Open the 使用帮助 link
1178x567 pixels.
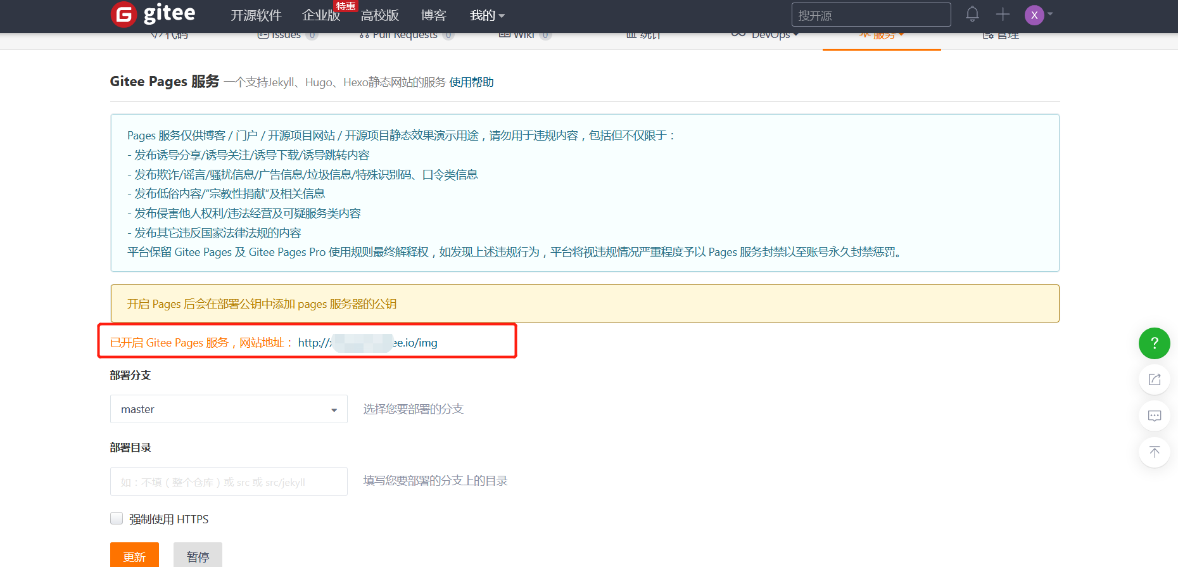471,82
